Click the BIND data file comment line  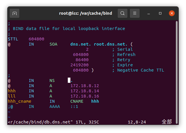(x=66, y=29)
